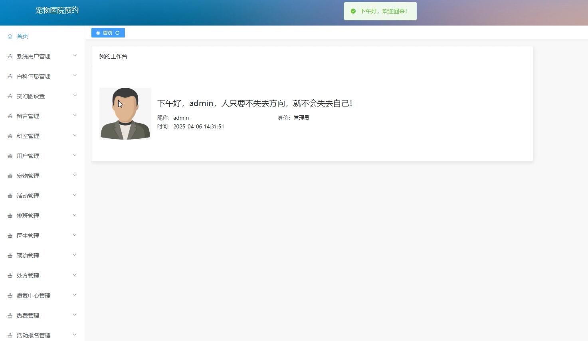Open the 变幻图设置 menu item
The width and height of the screenshot is (588, 341).
coord(29,96)
